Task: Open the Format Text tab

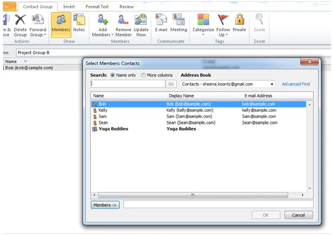Action: (97, 7)
